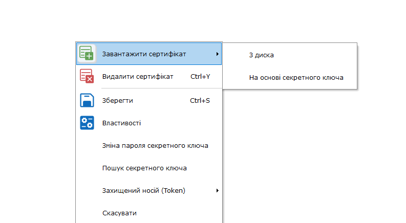Click the blue properties gear icon
Screen dimensions: 406x223
click(87, 123)
